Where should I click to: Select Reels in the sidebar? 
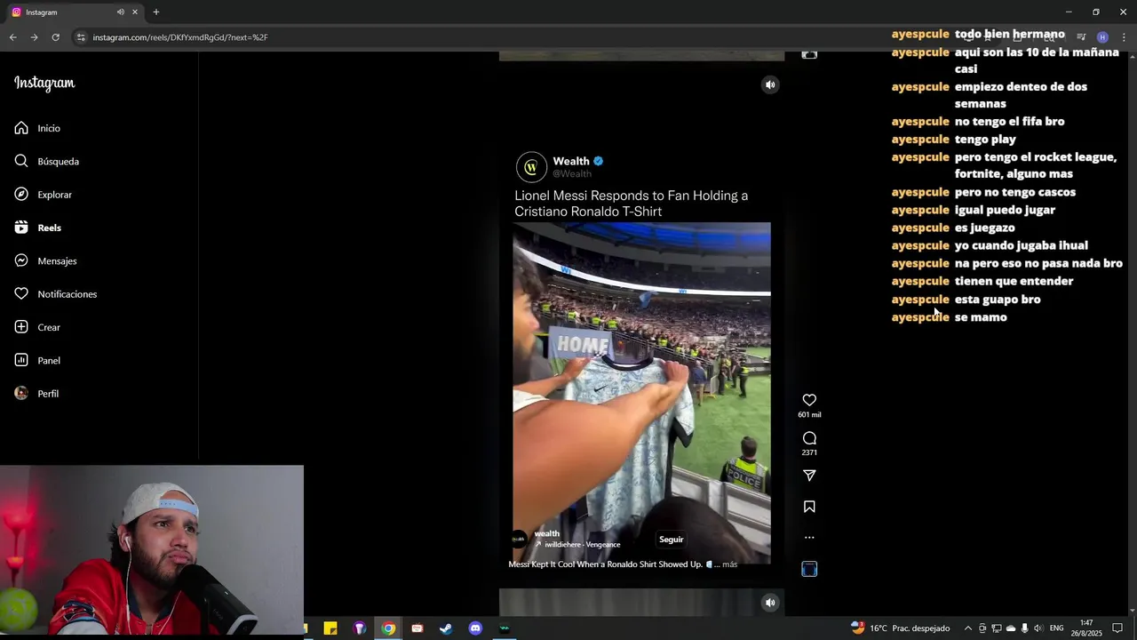tap(37, 228)
